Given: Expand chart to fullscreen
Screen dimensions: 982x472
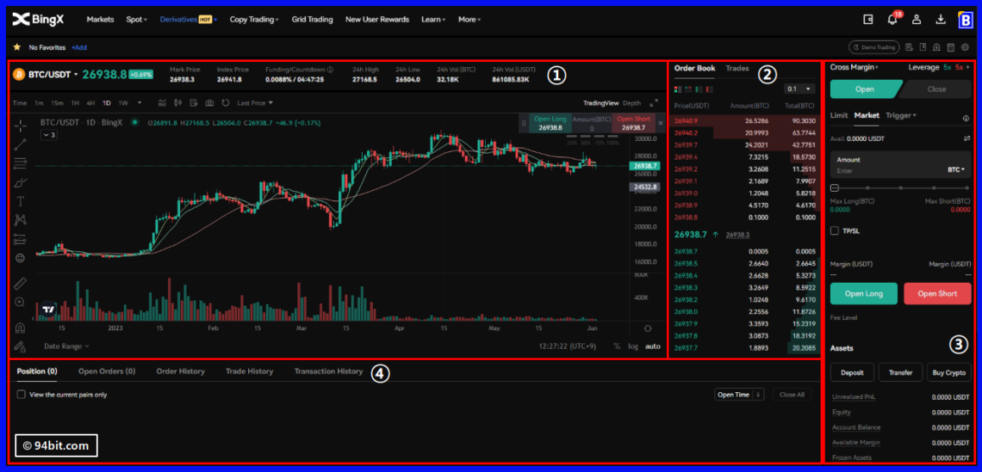Looking at the screenshot, I should click(x=653, y=102).
